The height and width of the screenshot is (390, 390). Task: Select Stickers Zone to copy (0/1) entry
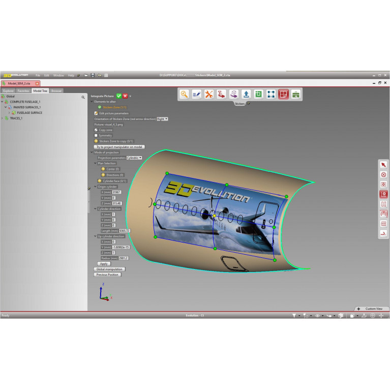click(x=116, y=141)
